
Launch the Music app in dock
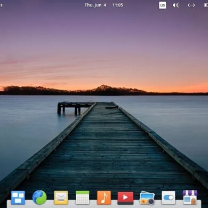(x=104, y=197)
